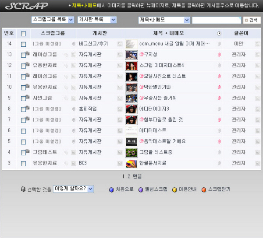The height and width of the screenshot is (238, 263).
Task: Click the 검색 search button
Action: [252, 20]
